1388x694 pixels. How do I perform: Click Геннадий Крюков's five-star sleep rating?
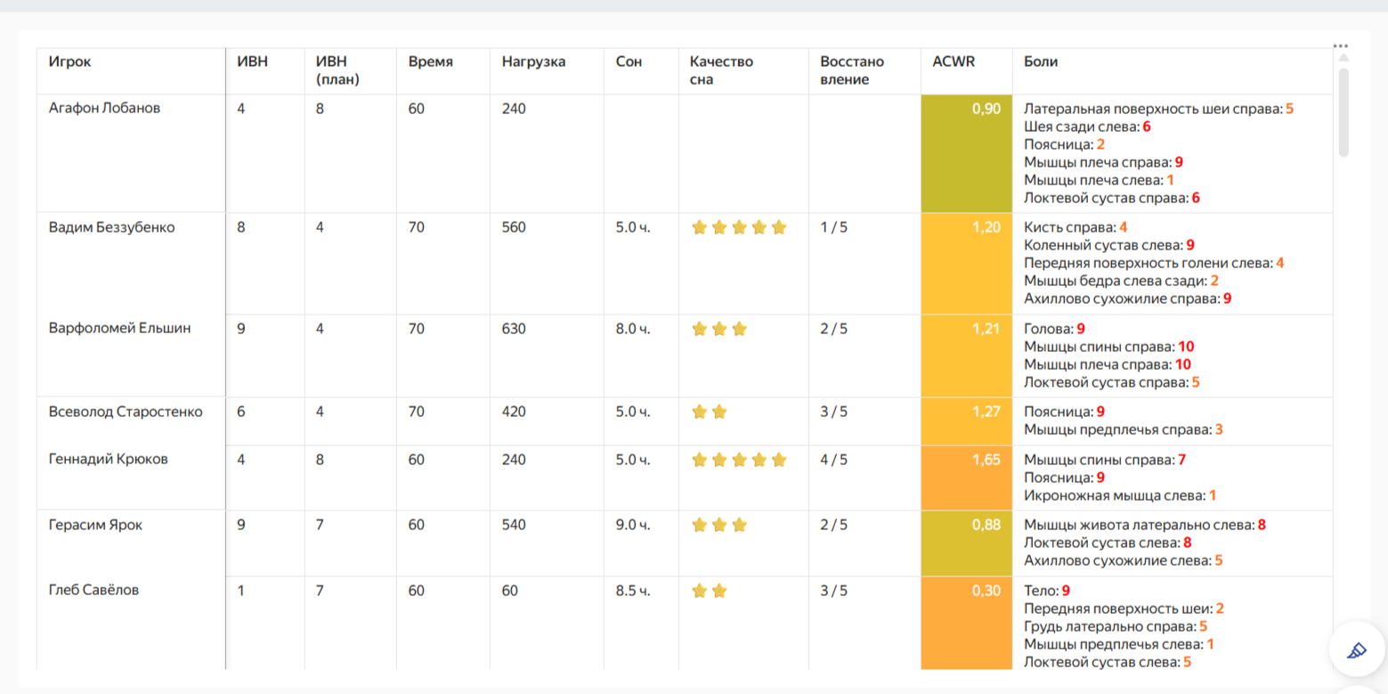(x=739, y=460)
